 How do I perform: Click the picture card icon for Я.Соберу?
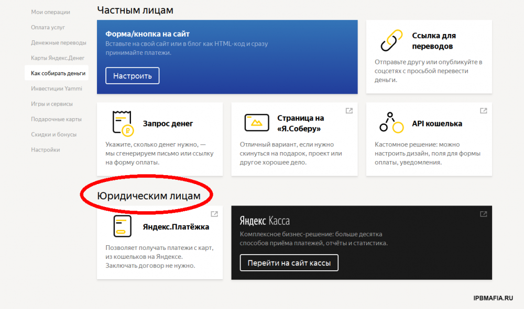(x=257, y=123)
